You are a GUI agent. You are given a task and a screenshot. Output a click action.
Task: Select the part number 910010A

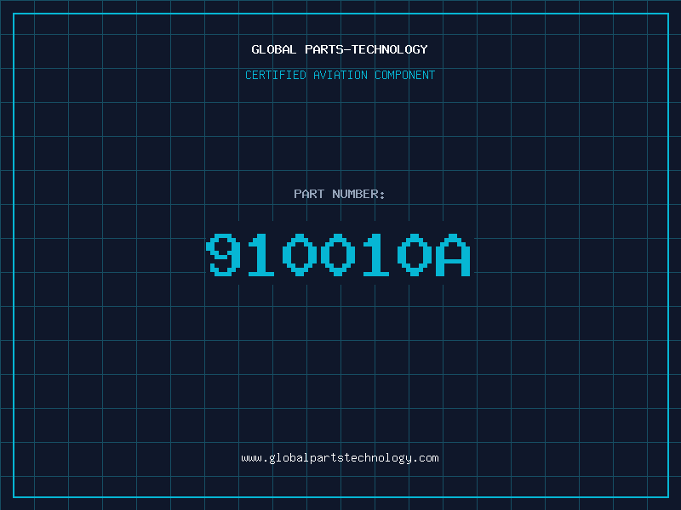(x=338, y=254)
